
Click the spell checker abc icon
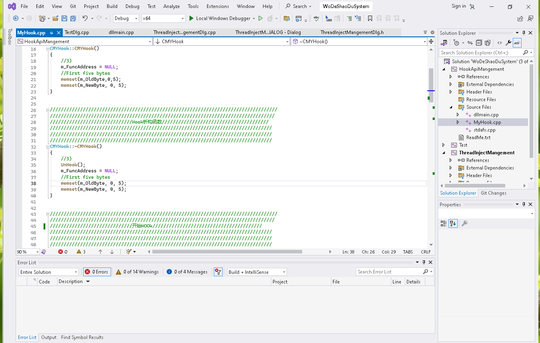pyautogui.click(x=317, y=18)
